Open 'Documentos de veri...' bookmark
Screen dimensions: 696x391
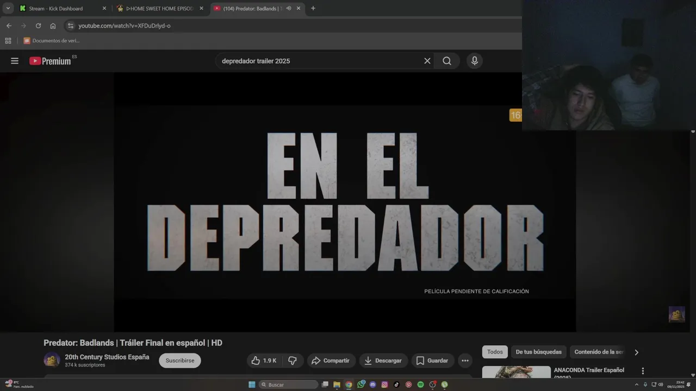coord(51,41)
